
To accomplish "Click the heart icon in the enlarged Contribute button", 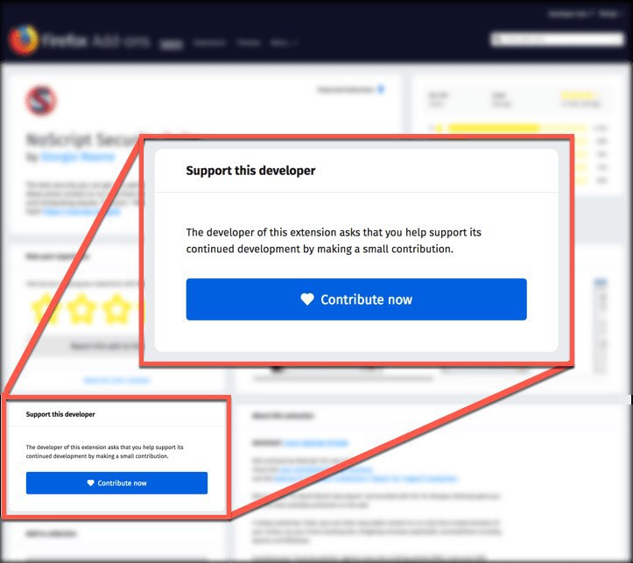I will pyautogui.click(x=307, y=299).
